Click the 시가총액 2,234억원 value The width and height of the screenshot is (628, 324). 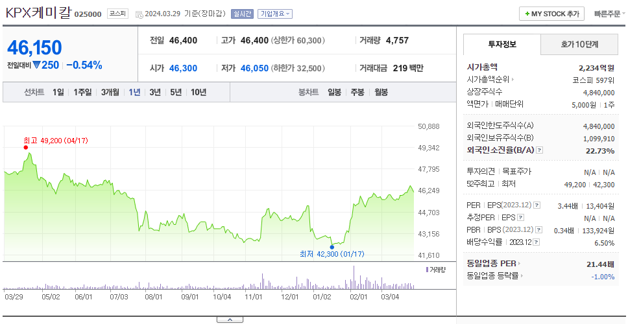point(596,67)
